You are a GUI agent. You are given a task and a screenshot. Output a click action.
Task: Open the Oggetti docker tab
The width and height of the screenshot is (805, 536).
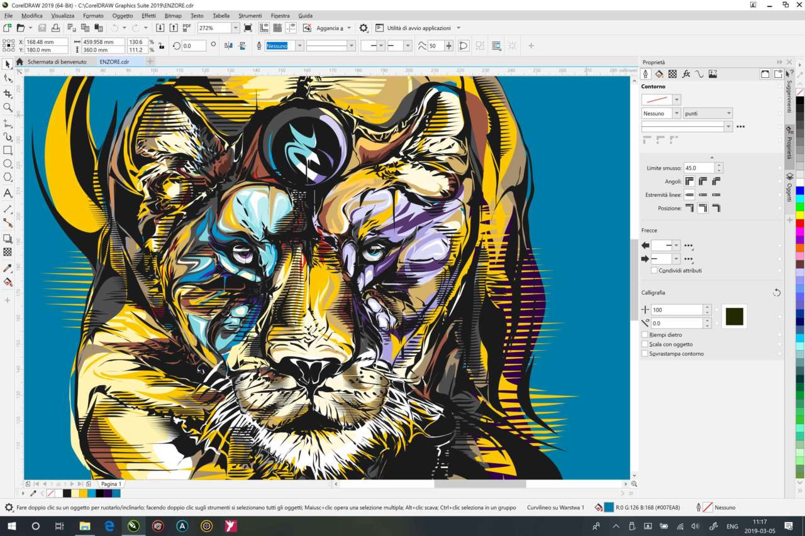789,189
